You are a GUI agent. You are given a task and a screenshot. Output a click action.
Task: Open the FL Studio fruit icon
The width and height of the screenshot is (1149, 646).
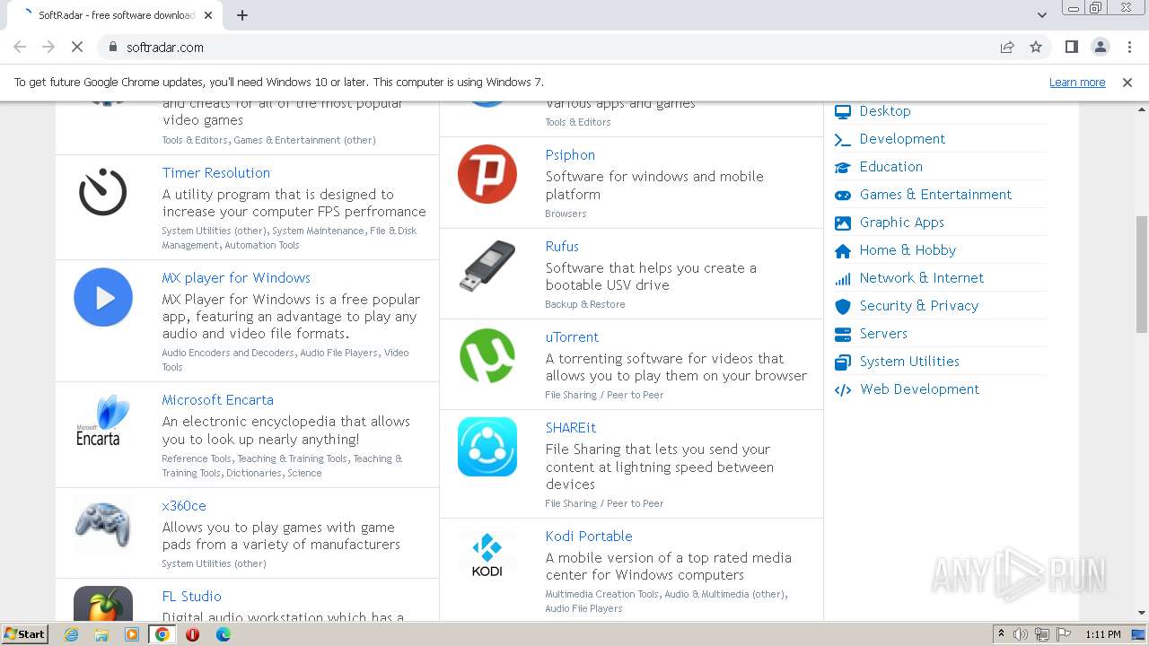(x=103, y=604)
